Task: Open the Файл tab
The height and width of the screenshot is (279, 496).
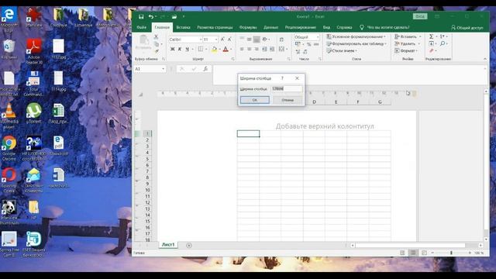Action: pos(141,28)
